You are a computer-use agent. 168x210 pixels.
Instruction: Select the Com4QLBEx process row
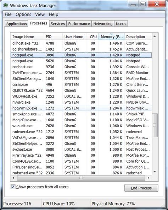[x=81, y=161]
